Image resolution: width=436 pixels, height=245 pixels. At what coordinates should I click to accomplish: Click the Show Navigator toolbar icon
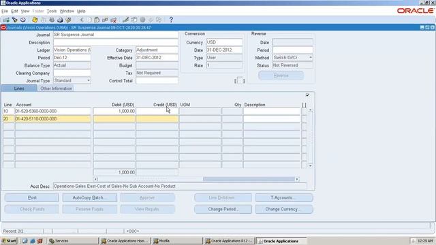pyautogui.click(x=23, y=20)
